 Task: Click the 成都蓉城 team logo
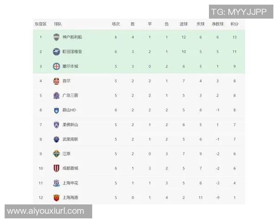tap(56, 168)
